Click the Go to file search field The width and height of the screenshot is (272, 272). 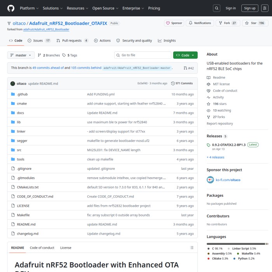point(143,55)
